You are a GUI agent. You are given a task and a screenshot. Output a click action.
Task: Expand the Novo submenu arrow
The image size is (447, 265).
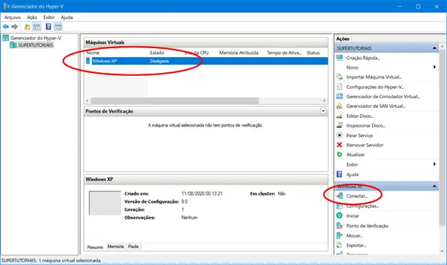pyautogui.click(x=435, y=67)
